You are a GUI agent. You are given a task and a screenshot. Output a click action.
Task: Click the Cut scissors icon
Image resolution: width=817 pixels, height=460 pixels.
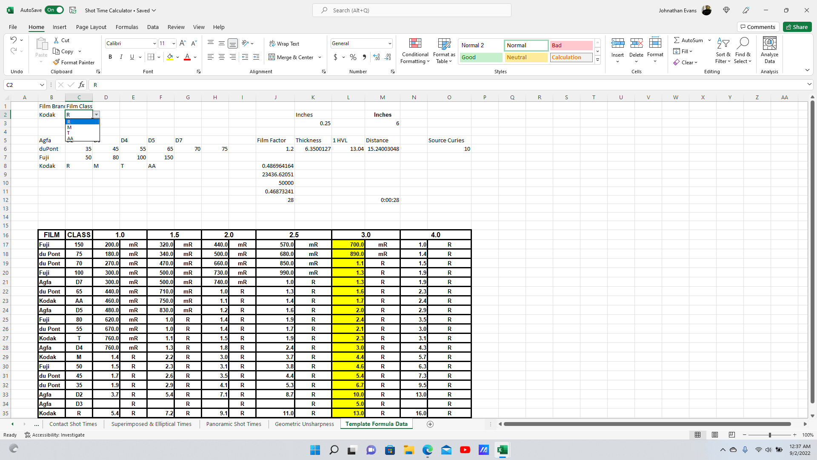[56, 40]
